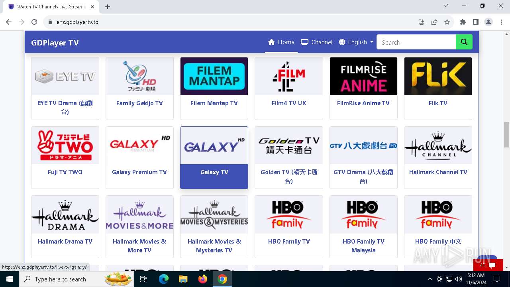Open the Flik TV logo
The width and height of the screenshot is (510, 287).
438,76
